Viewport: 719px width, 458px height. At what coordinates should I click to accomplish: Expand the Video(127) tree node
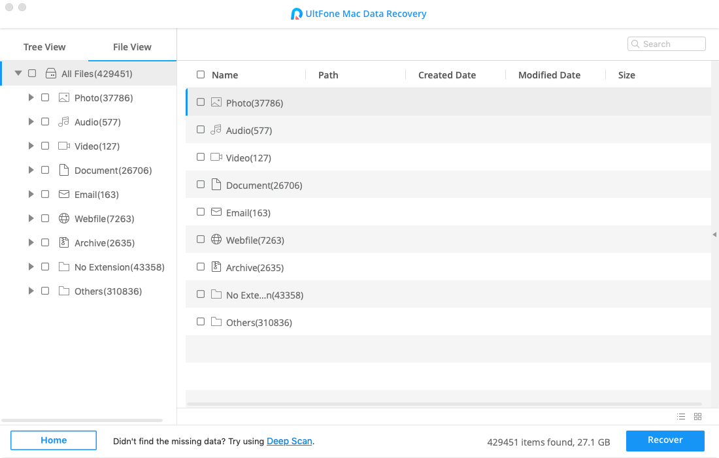(31, 146)
